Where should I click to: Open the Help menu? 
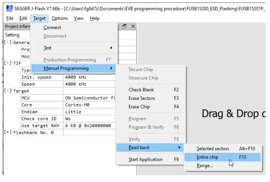[x=95, y=18]
